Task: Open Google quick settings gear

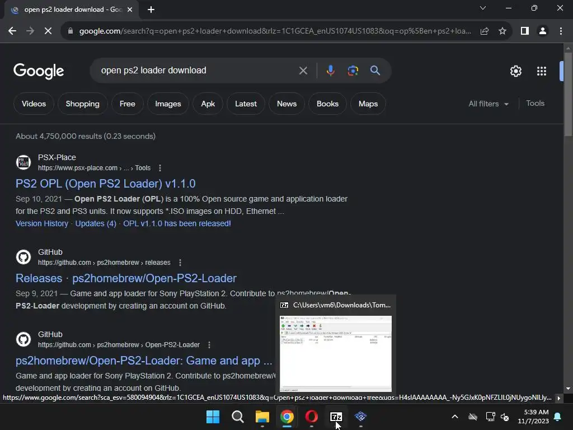Action: click(515, 71)
